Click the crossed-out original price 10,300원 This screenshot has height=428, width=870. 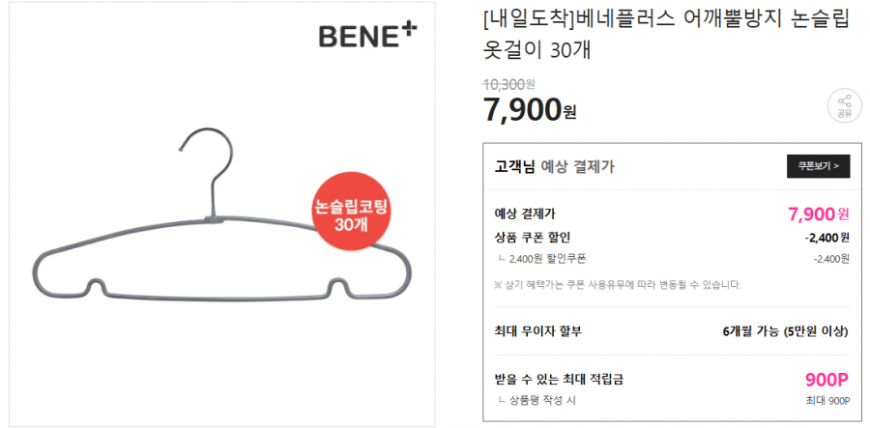tap(507, 84)
